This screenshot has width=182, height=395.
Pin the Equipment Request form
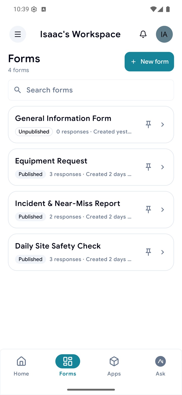(148, 167)
